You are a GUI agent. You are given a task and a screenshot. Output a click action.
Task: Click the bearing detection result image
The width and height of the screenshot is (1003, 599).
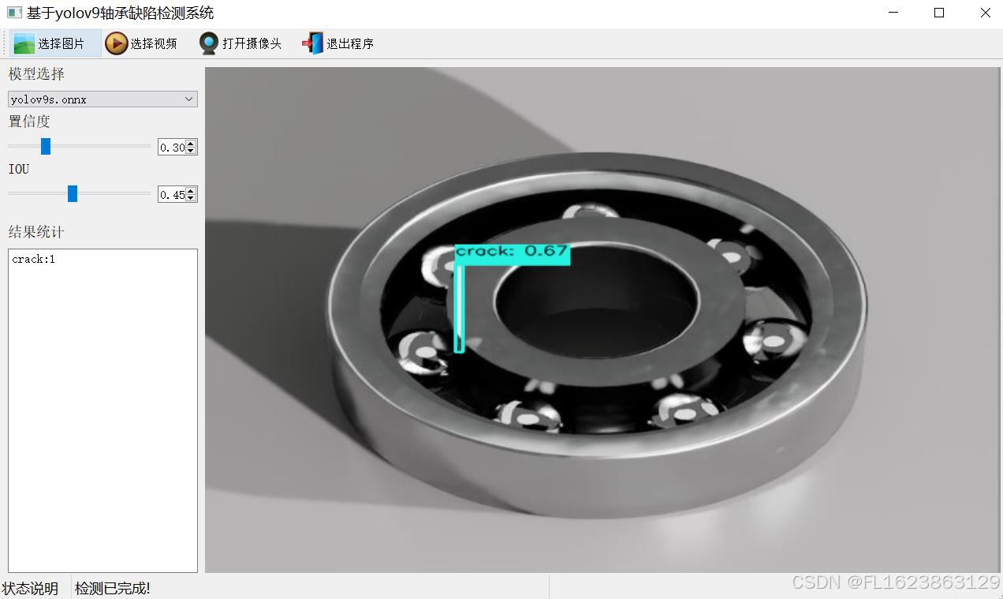[x=602, y=320]
